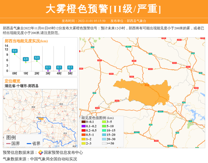Image resolution: width=208 pixels, height=163 pixels.
Task: Select the light blue 20~30 legend swatch
Action: 104,139
